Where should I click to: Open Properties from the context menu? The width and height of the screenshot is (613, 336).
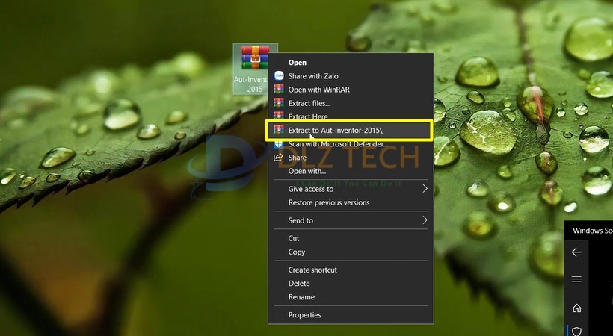coord(351,315)
